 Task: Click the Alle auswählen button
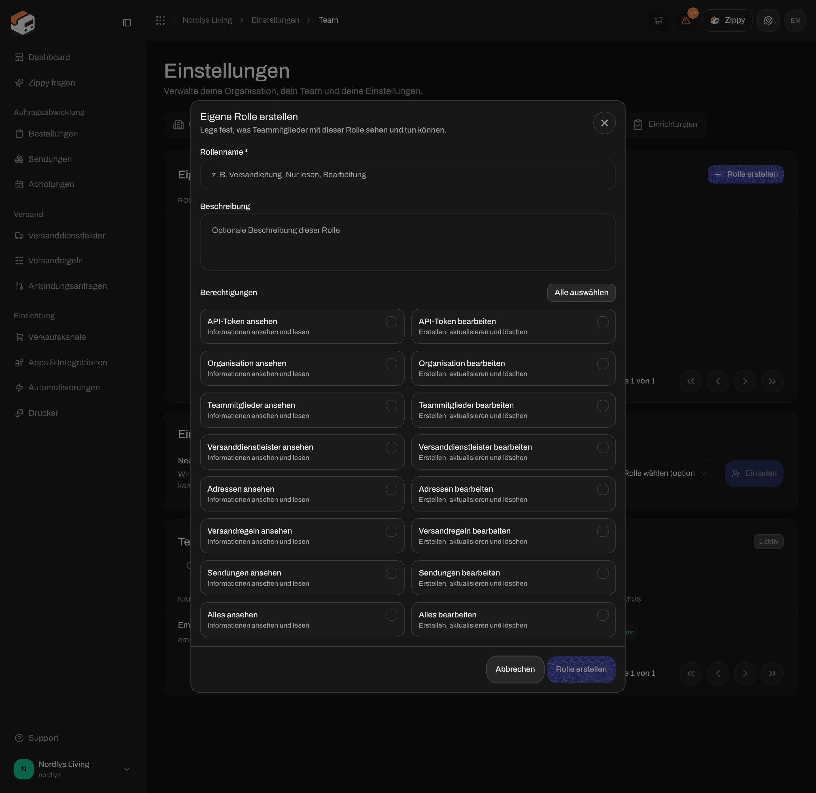(x=581, y=293)
